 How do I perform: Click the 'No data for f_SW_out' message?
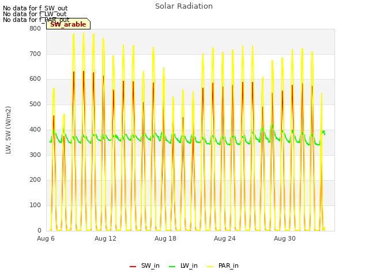35,8
